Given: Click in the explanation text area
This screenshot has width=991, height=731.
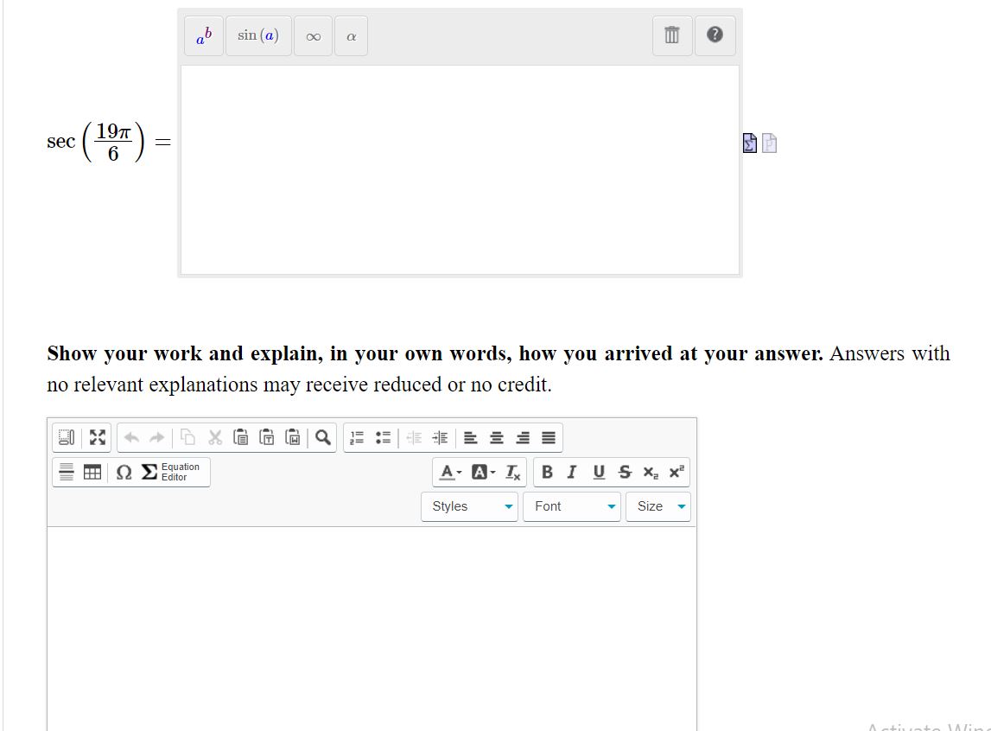Looking at the screenshot, I should 372,629.
